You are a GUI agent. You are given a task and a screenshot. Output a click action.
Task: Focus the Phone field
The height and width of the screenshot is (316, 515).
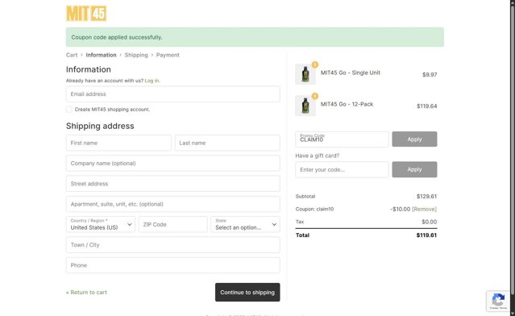[173, 265]
